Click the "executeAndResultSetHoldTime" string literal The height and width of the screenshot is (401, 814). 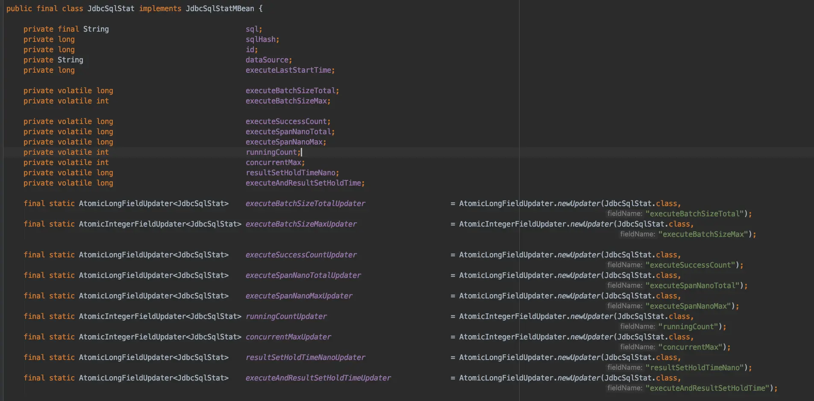[707, 388]
